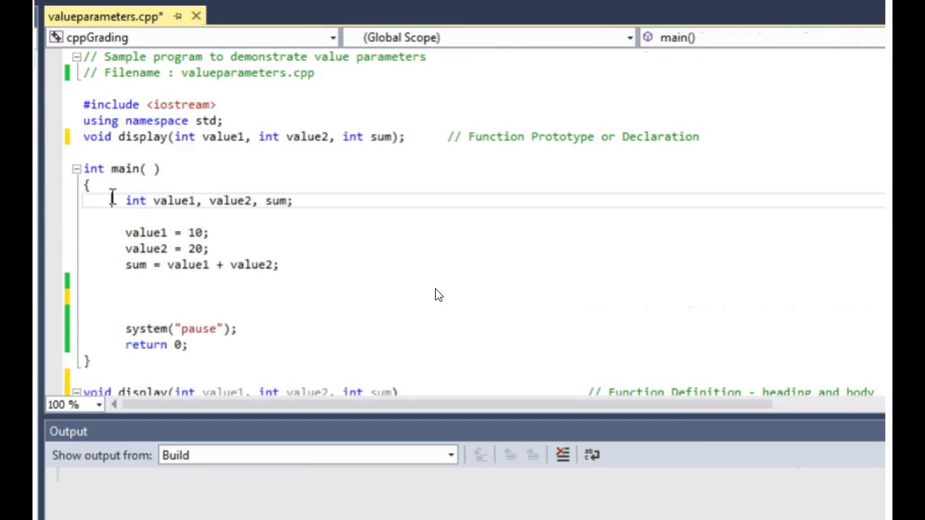Collapse the int main() function block

click(x=76, y=169)
